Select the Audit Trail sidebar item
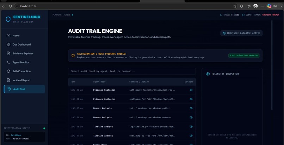Screen dimensions: 284x145 pyautogui.click(x=24, y=89)
